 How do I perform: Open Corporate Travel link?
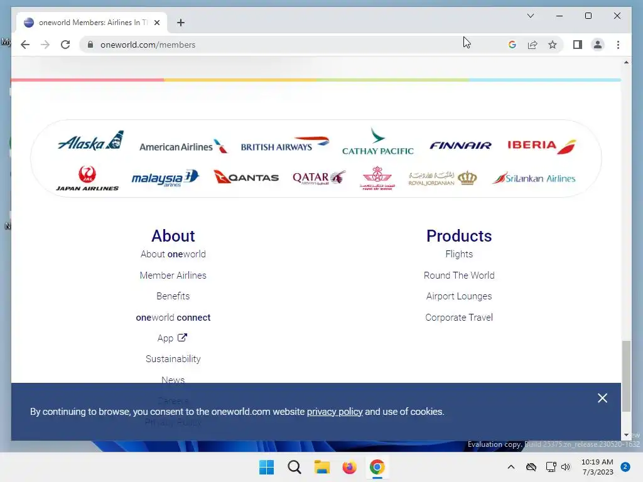pyautogui.click(x=459, y=317)
